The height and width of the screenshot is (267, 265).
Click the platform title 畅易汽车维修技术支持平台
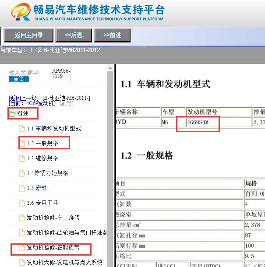tap(99, 10)
